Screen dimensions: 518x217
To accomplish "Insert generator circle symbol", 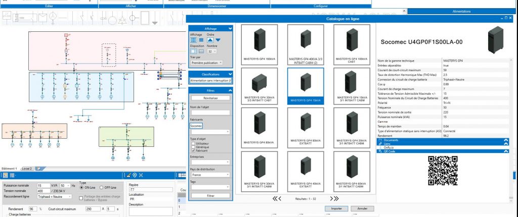I will tap(52, 17).
